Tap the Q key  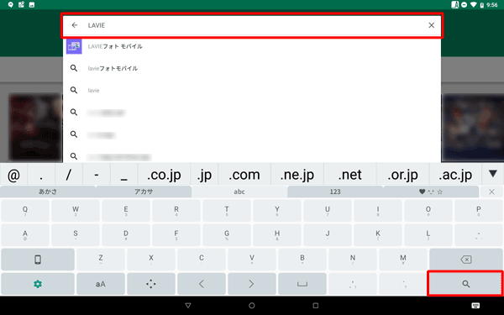click(x=25, y=211)
